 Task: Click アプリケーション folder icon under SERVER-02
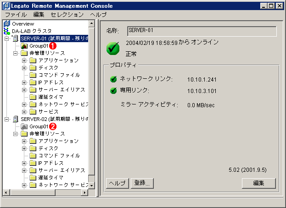33,141
